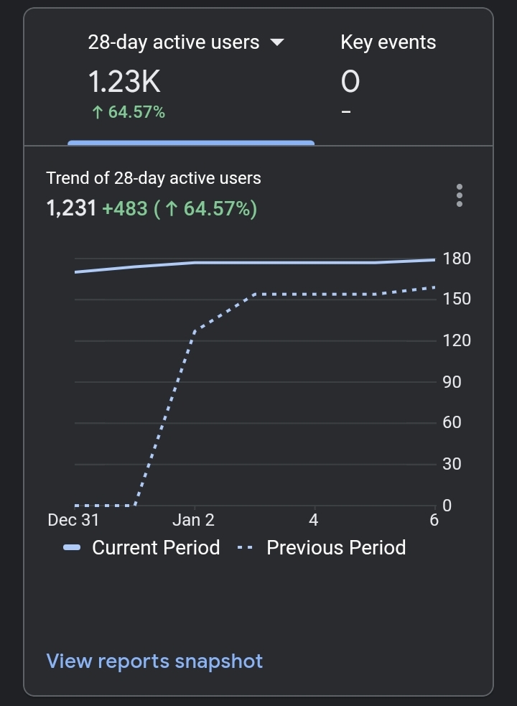Click the blue underline indicator of the active tab

[191, 143]
